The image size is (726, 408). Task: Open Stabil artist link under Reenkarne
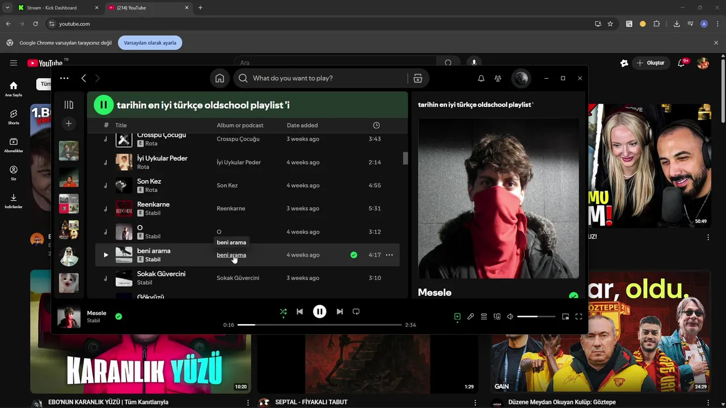click(x=153, y=213)
